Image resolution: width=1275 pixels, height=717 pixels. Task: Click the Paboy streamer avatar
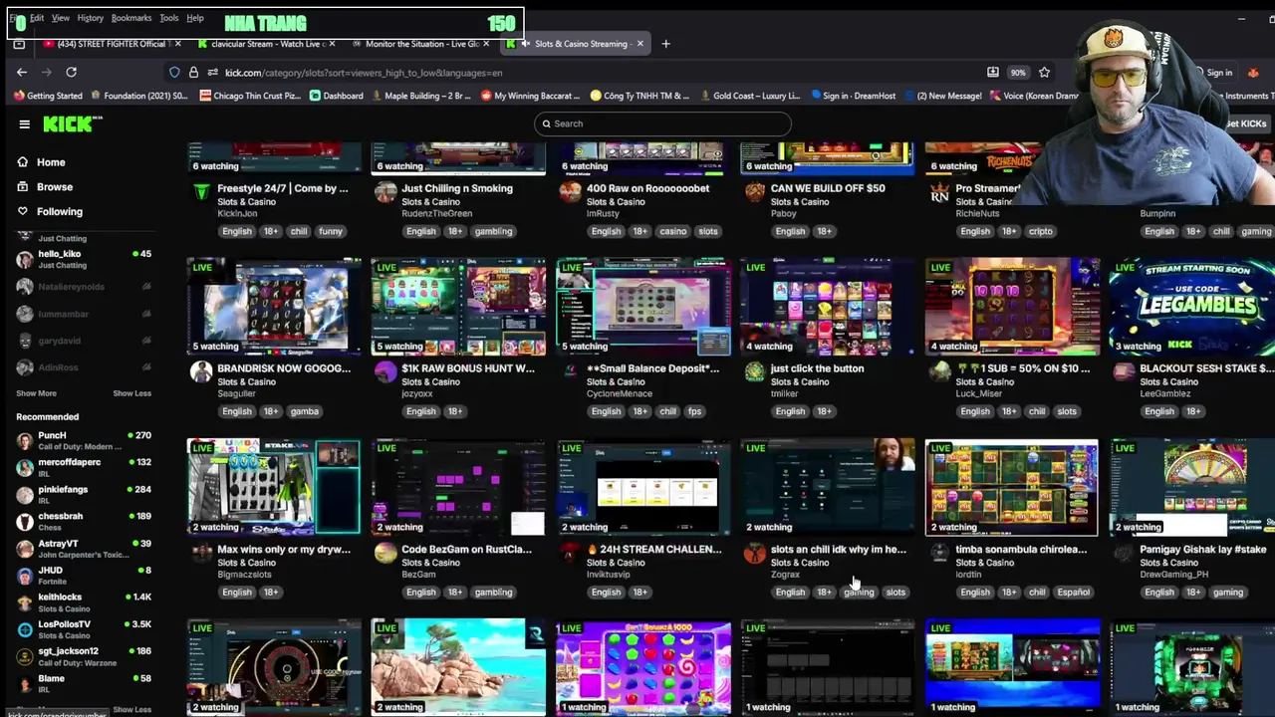(755, 192)
